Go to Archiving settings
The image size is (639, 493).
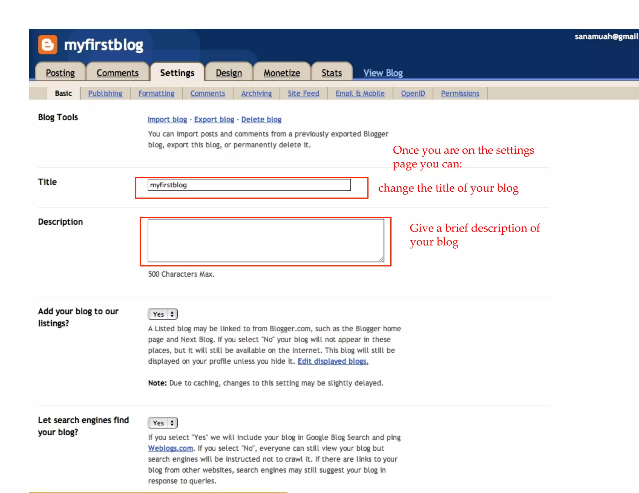(256, 93)
